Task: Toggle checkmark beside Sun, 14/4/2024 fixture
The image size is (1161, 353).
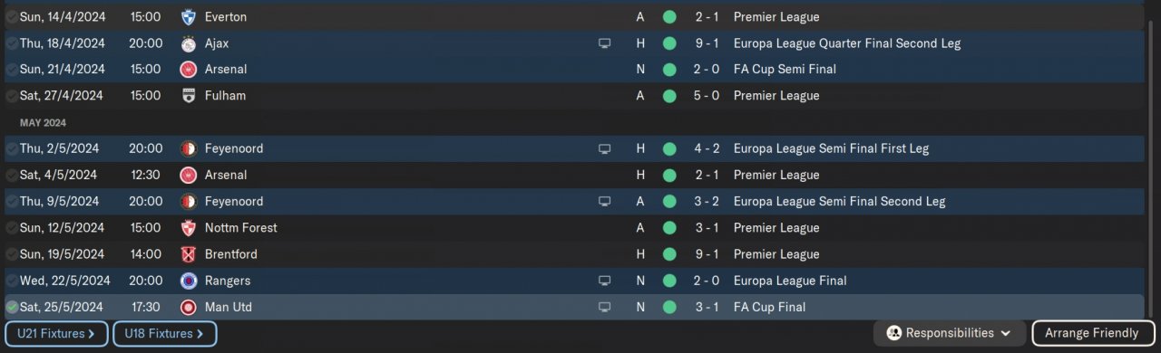Action: [12, 16]
